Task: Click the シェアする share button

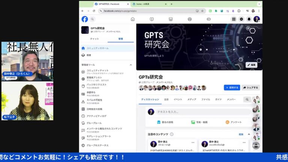Action: coord(250,88)
